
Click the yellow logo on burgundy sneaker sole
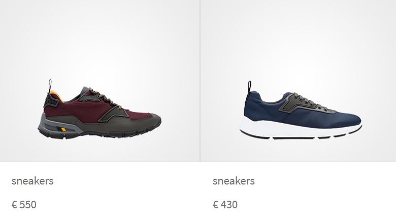(62, 129)
